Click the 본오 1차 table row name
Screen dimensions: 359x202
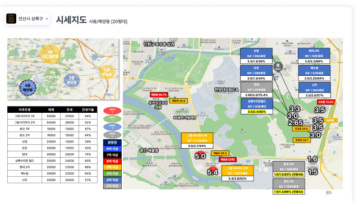click(25, 129)
